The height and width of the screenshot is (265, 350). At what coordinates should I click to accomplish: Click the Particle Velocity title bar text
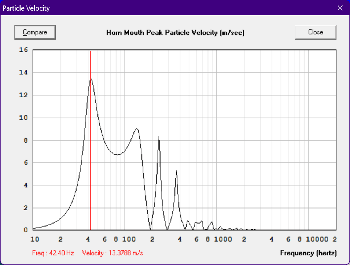pyautogui.click(x=26, y=8)
